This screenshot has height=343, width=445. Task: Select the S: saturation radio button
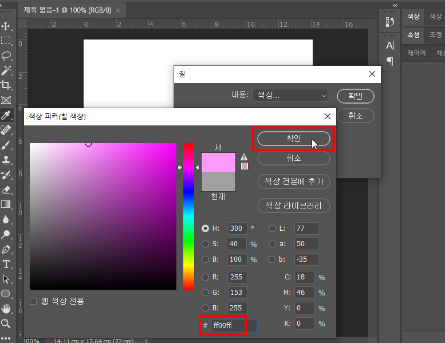click(x=206, y=244)
